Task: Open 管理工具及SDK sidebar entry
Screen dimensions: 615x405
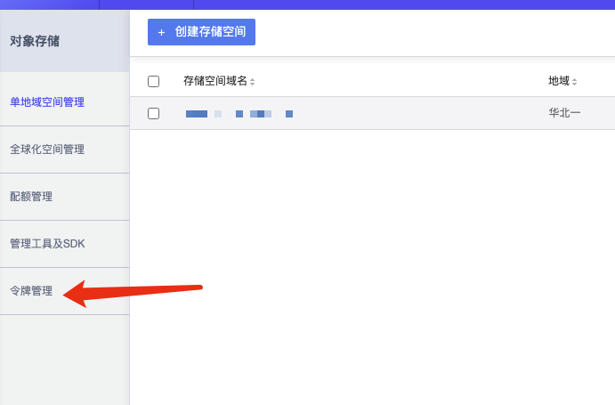Action: tap(47, 243)
